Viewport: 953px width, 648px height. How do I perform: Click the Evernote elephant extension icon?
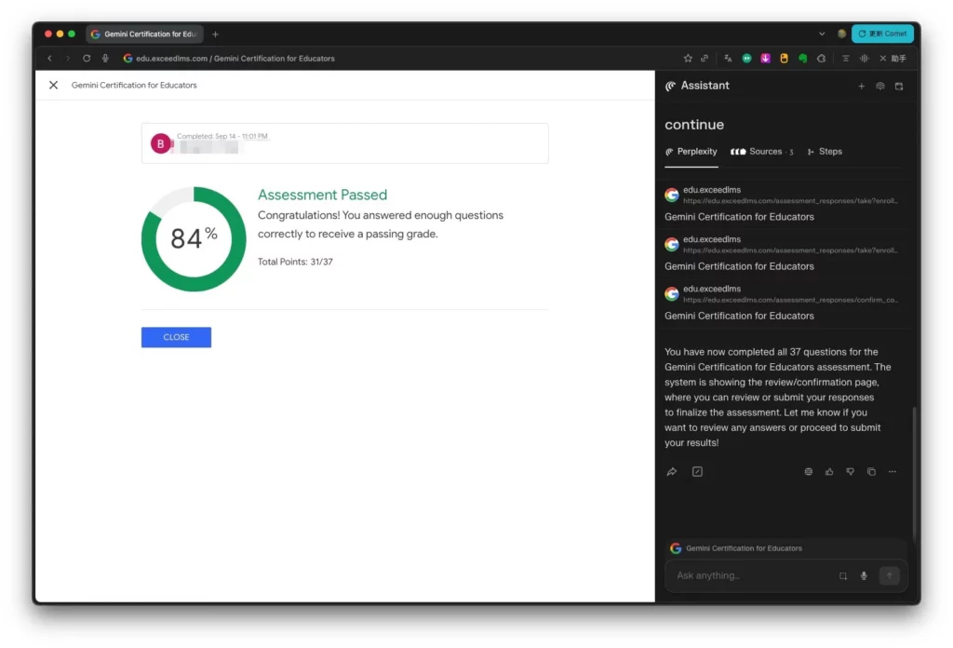[802, 58]
